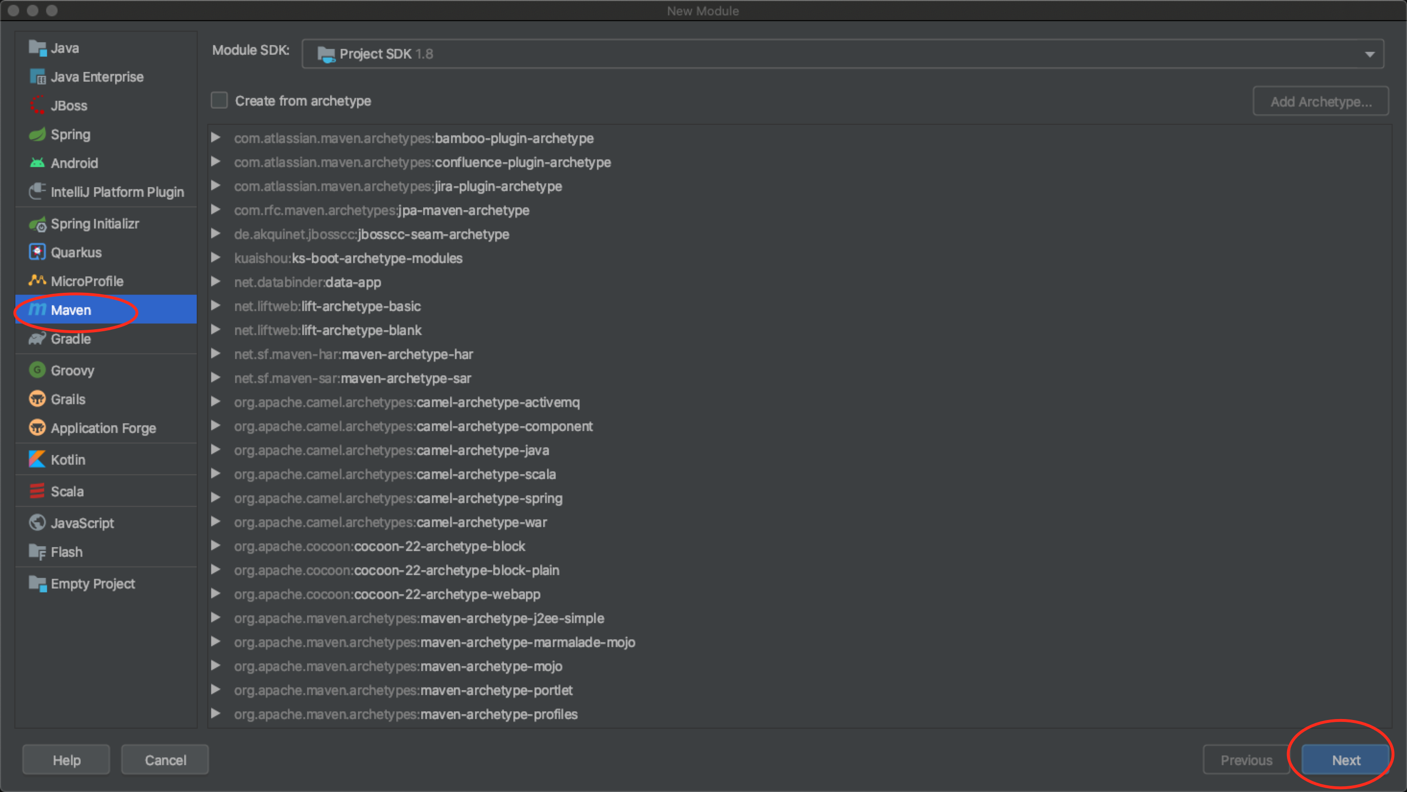Click the Scala icon in list
Screen dimensions: 1407x792
36,491
